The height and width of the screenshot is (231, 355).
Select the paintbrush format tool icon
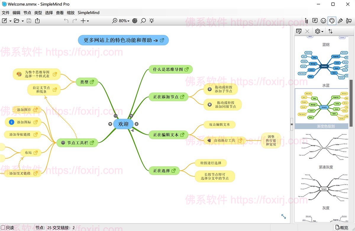click(340, 21)
